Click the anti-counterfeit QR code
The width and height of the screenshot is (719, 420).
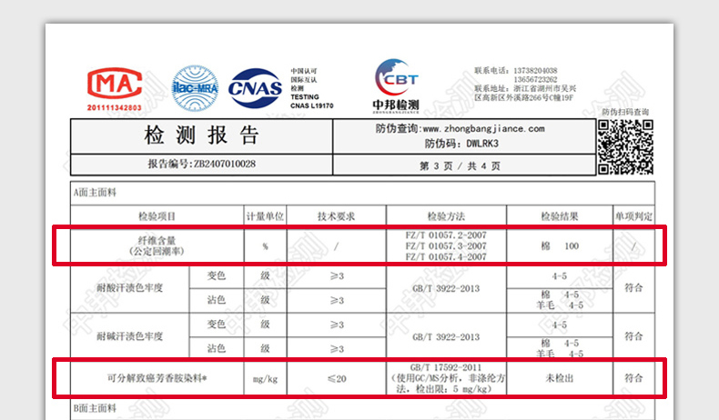625,146
